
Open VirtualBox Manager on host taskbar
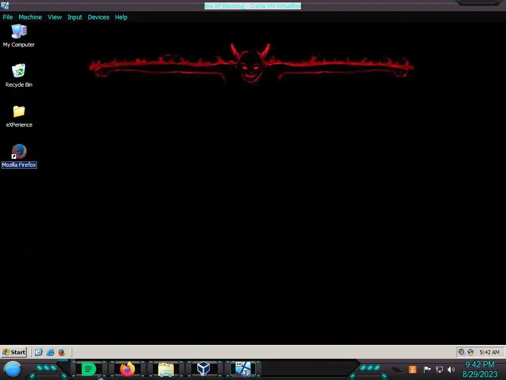204,369
